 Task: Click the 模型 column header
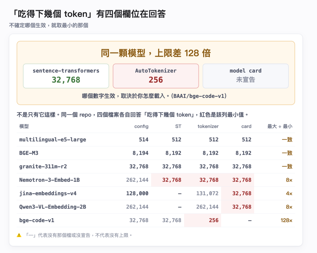(x=24, y=126)
